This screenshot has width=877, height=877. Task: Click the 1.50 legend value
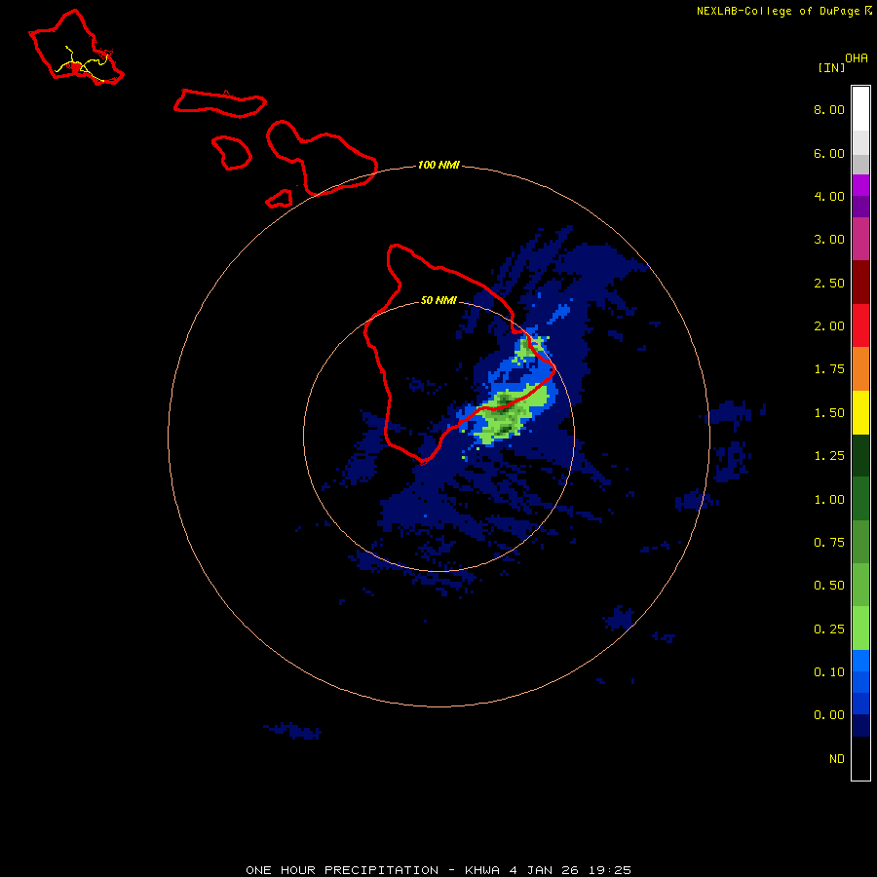tap(829, 413)
